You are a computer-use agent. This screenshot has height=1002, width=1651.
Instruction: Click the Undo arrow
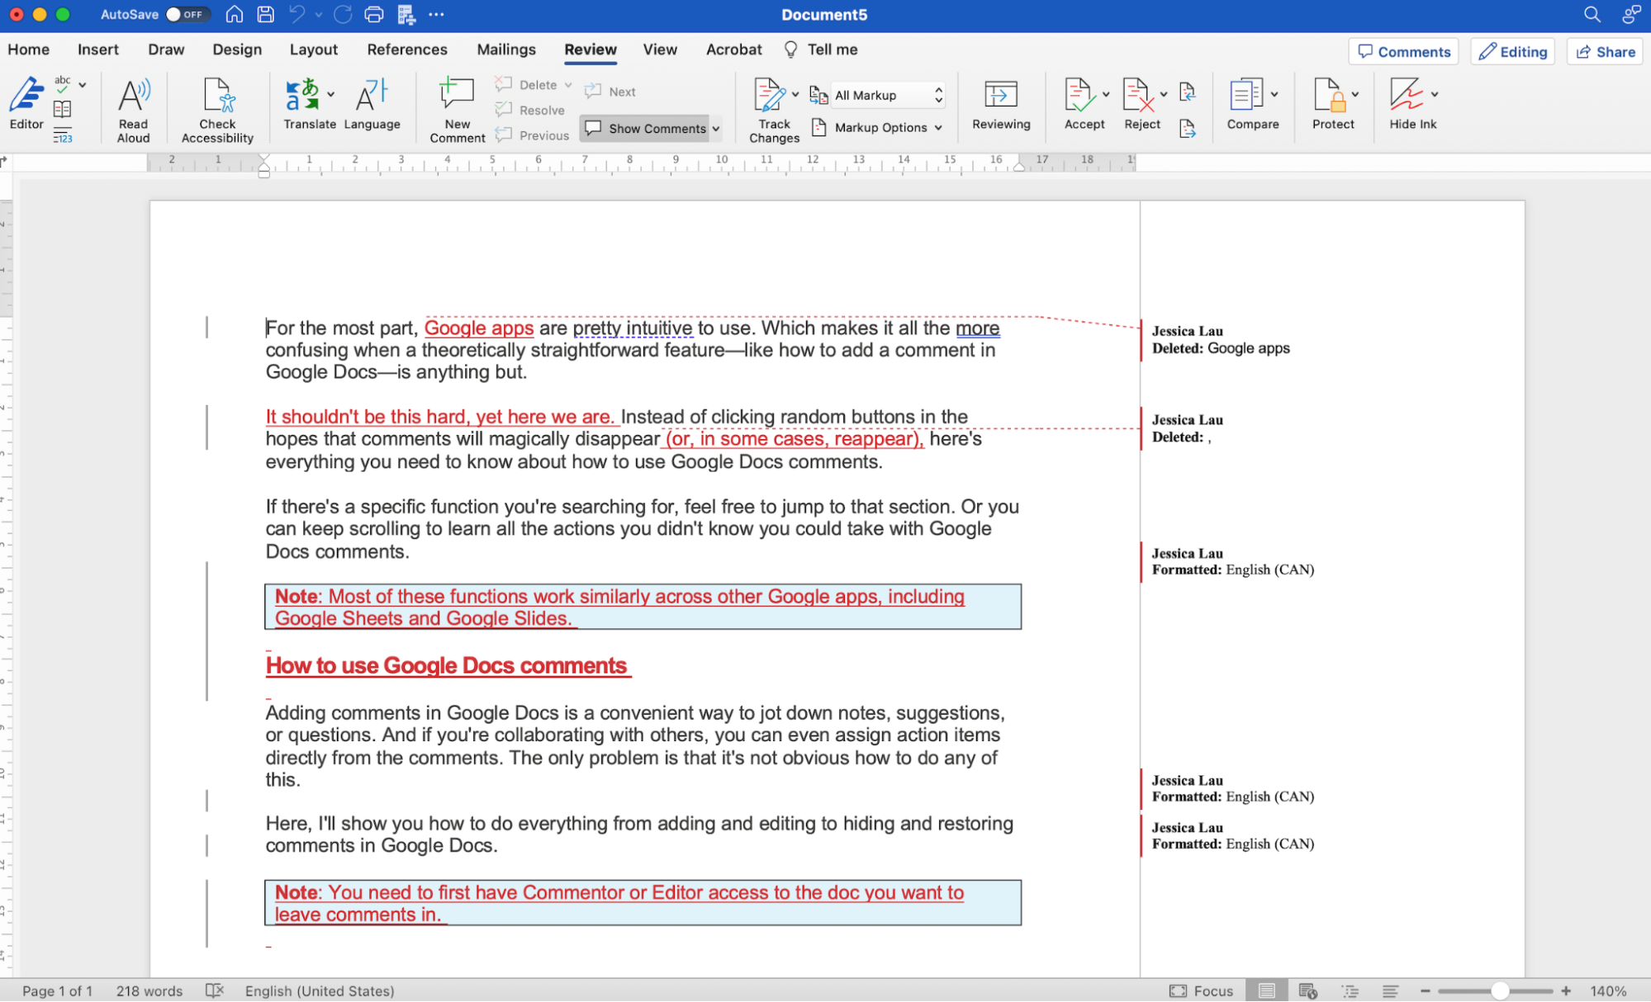coord(297,14)
